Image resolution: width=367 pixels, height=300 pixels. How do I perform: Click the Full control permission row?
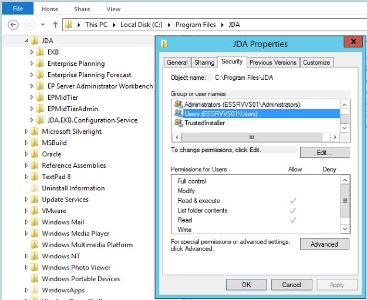pyautogui.click(x=256, y=181)
